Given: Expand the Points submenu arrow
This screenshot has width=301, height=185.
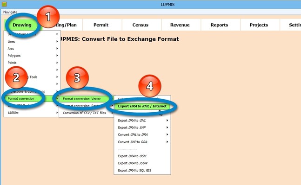Looking at the screenshot, I should click(x=57, y=63).
